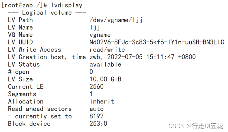The image size is (228, 132).
Task: Click the Logical volume header line
Action: pos(47,13)
